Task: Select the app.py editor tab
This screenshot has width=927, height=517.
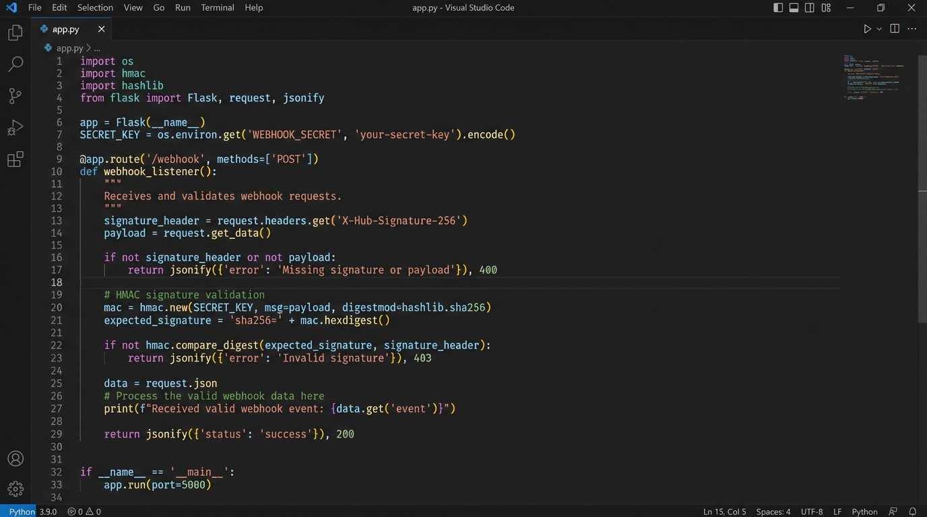Action: [65, 29]
